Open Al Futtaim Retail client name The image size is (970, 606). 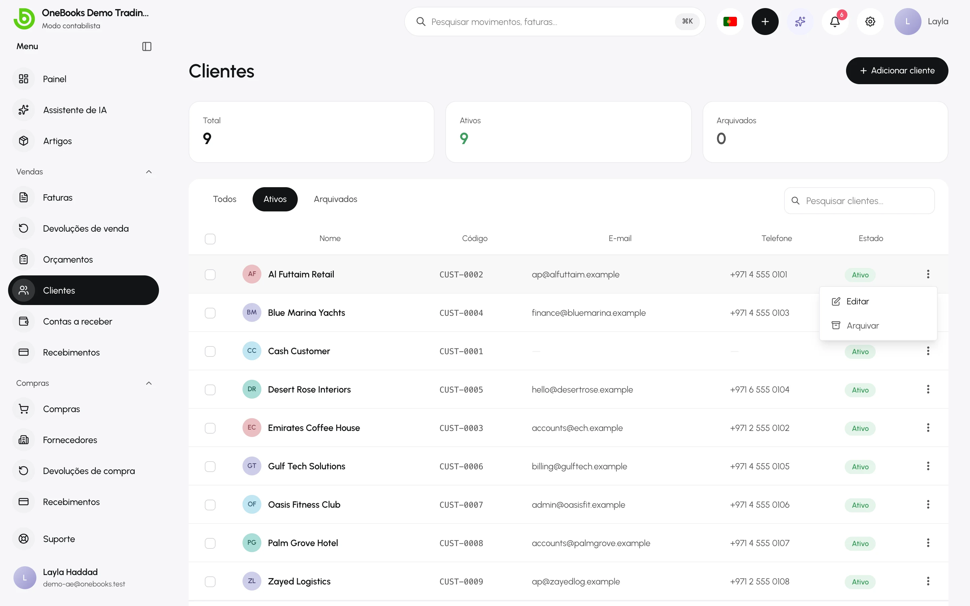click(301, 274)
